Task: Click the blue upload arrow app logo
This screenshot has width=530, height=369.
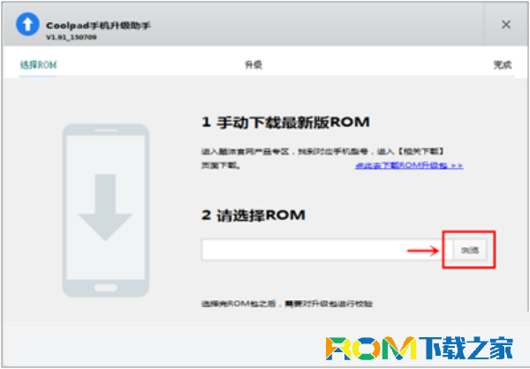Action: pos(27,25)
